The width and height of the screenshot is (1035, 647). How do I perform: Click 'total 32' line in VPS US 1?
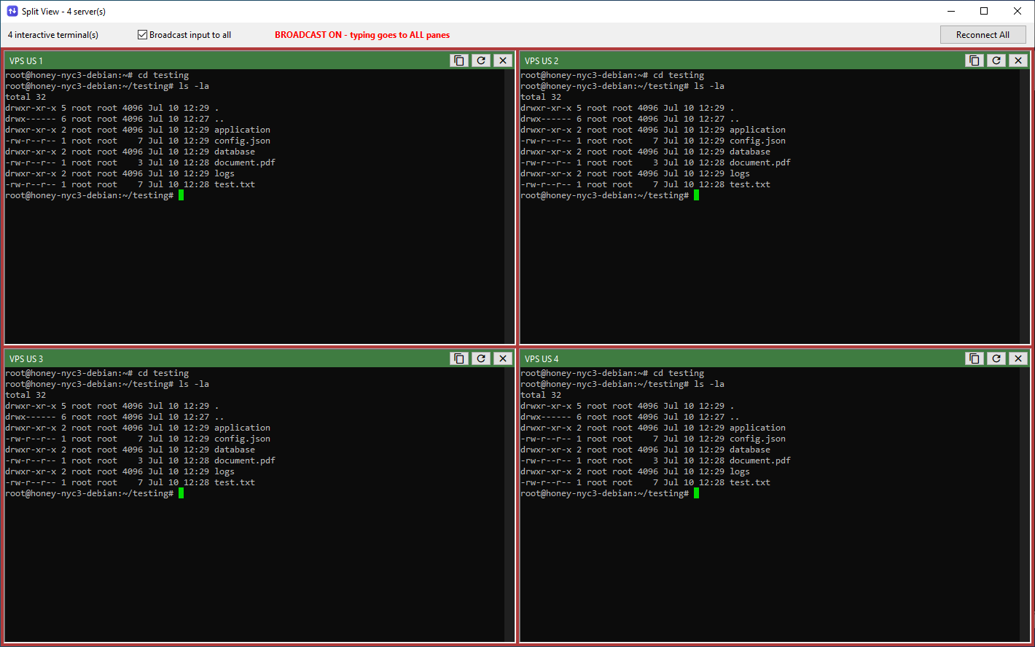(x=26, y=97)
